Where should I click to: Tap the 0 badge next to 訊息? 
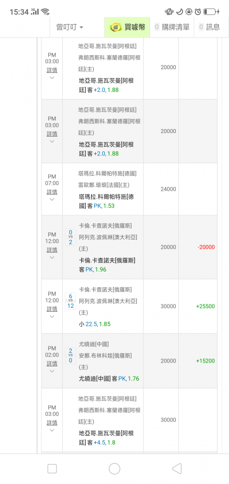pyautogui.click(x=201, y=27)
